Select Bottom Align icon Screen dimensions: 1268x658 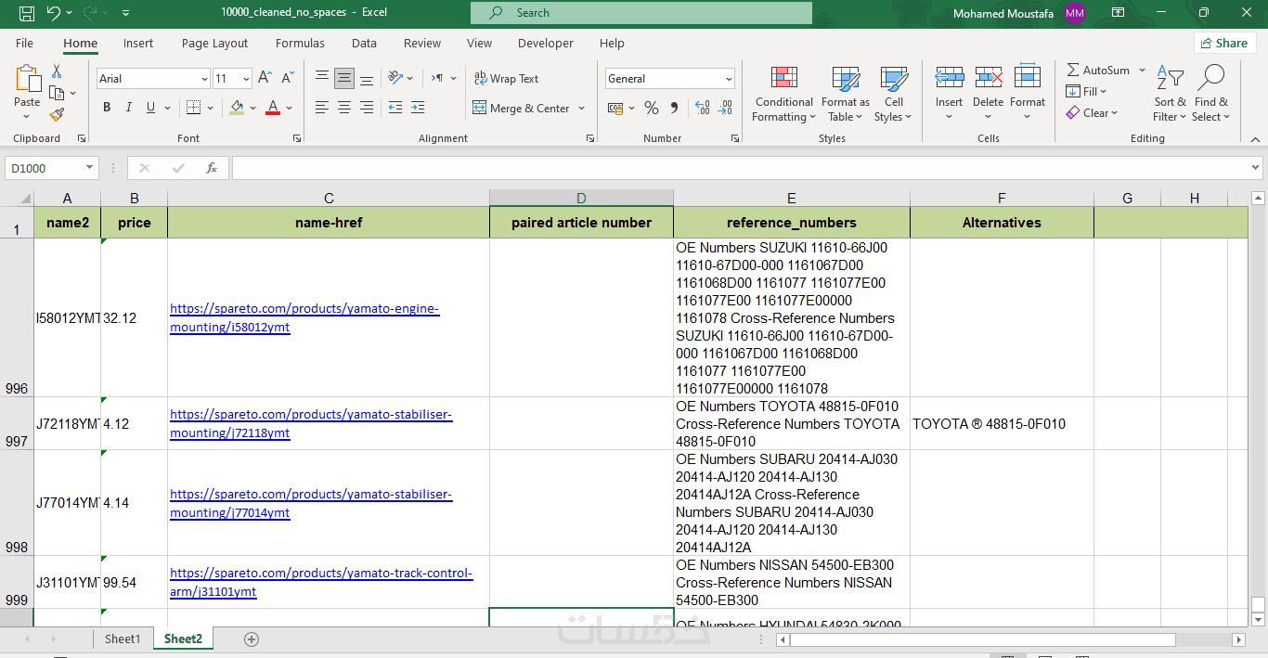(x=367, y=79)
